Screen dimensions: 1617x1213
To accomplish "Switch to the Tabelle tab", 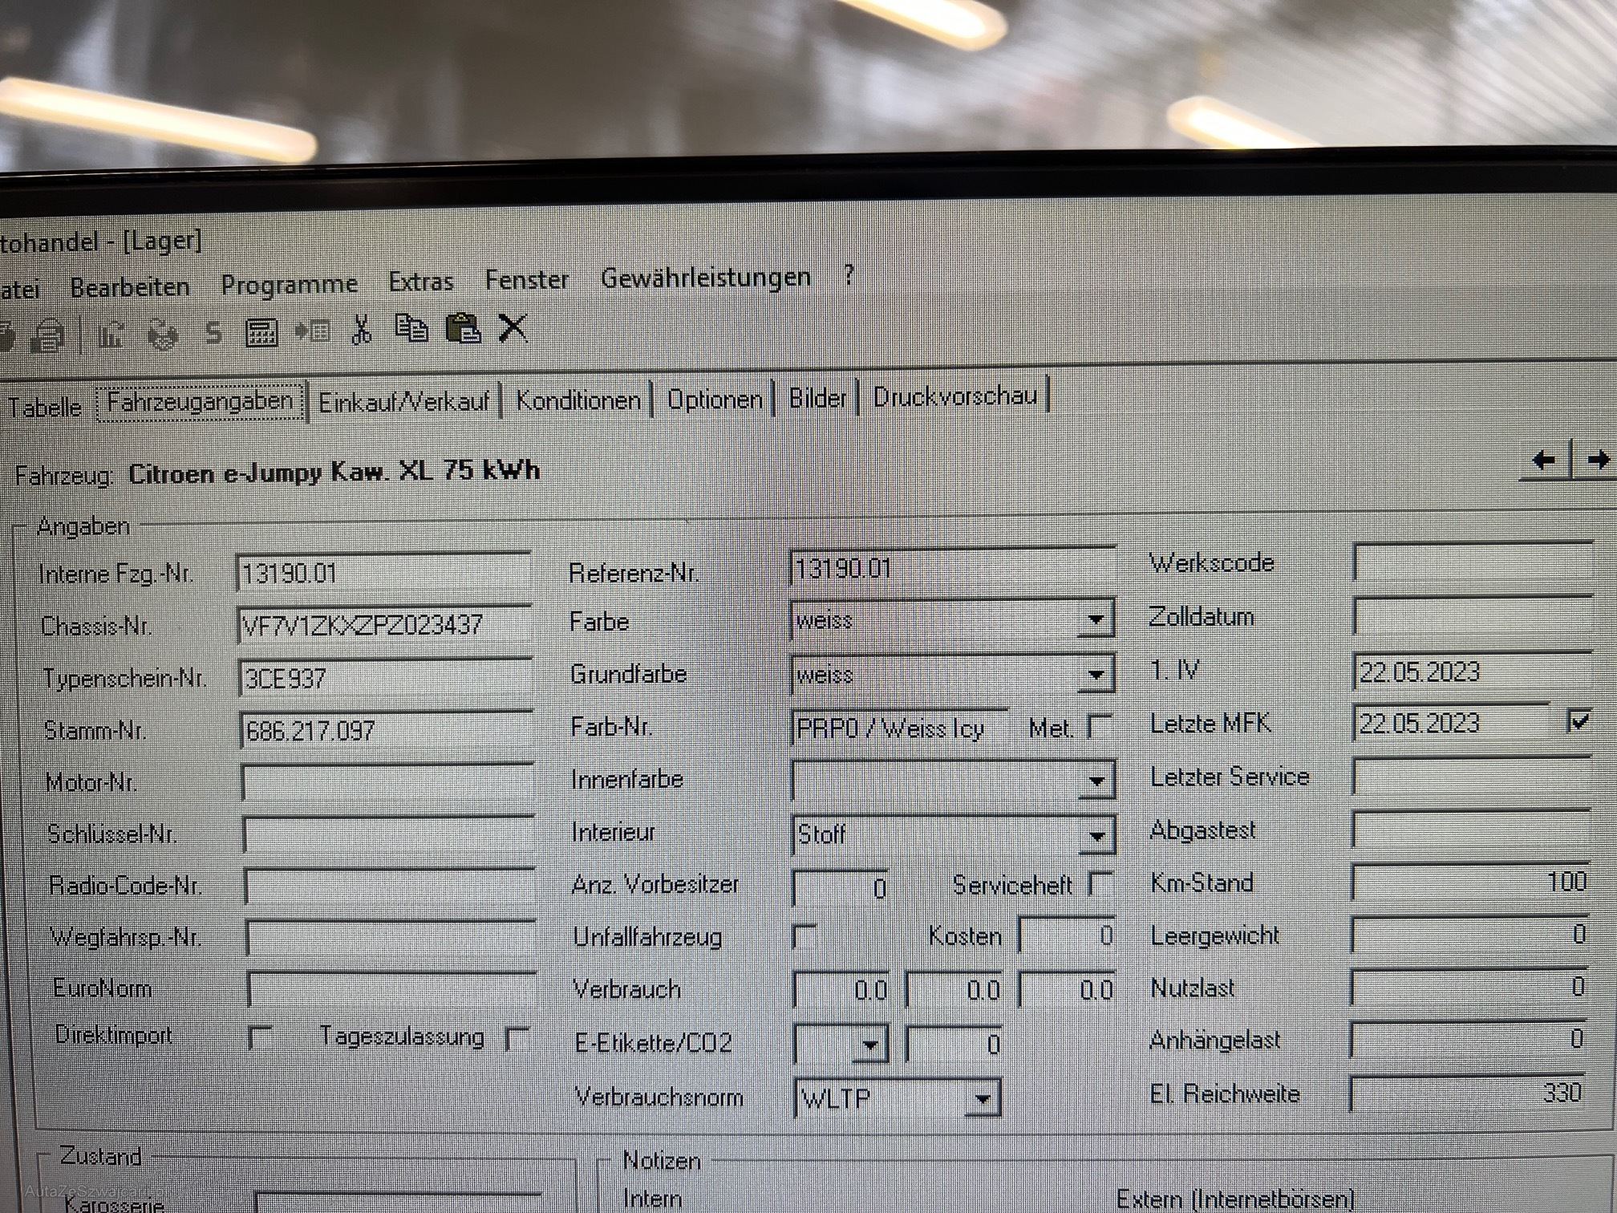I will 45,407.
